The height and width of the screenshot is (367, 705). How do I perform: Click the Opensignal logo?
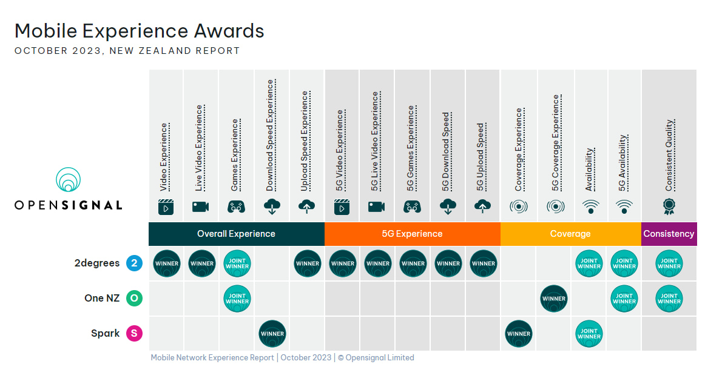point(68,190)
